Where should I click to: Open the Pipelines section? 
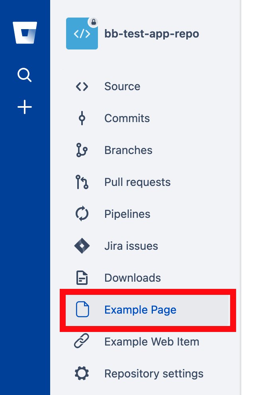coord(127,214)
